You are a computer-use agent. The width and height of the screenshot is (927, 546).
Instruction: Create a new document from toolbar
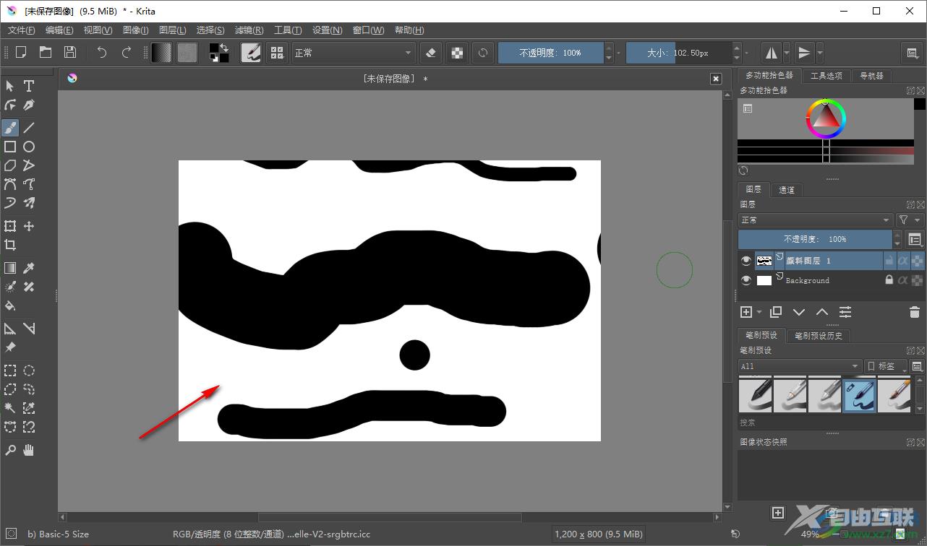point(21,52)
